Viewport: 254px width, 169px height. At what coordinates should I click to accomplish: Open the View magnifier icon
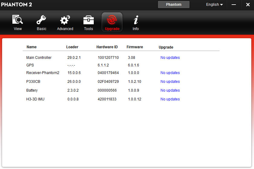pyautogui.click(x=18, y=20)
